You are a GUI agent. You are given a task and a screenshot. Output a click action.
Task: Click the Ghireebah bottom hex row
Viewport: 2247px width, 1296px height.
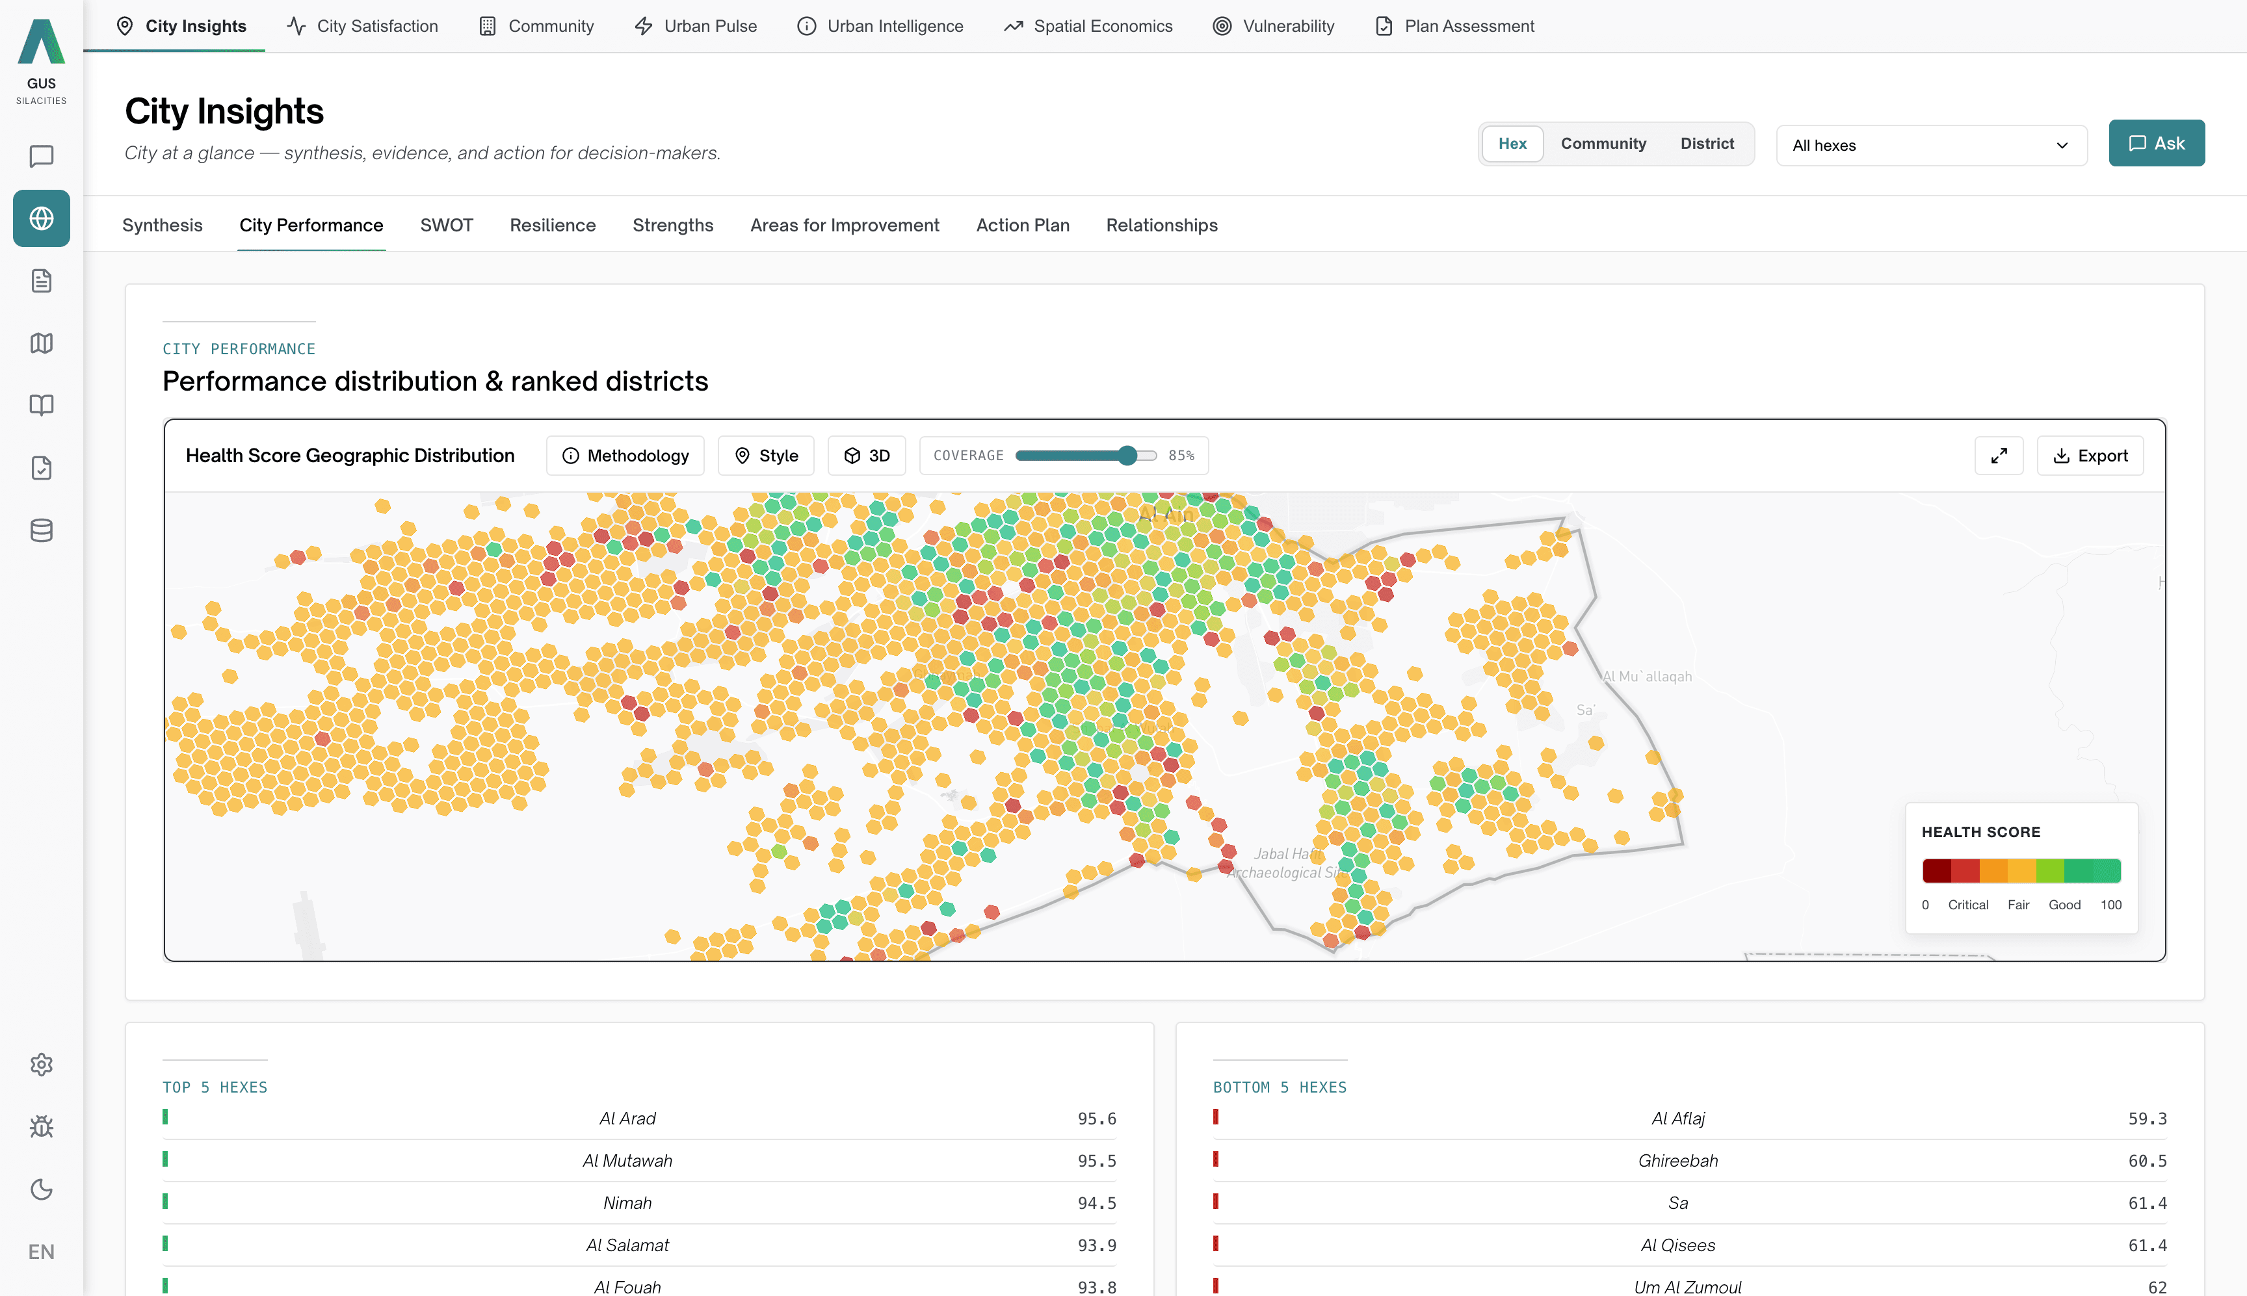(1690, 1161)
